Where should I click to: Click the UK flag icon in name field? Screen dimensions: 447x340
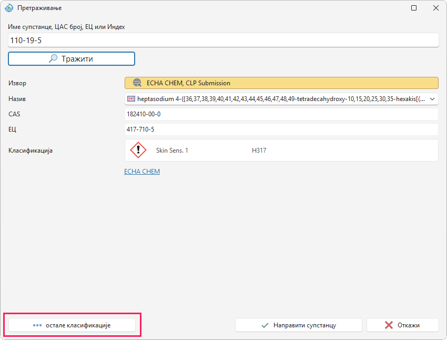(x=131, y=99)
